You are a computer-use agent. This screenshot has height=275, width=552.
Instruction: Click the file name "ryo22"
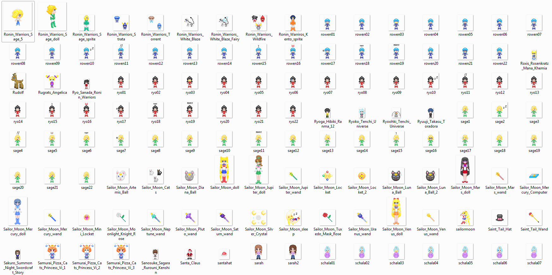click(293, 122)
